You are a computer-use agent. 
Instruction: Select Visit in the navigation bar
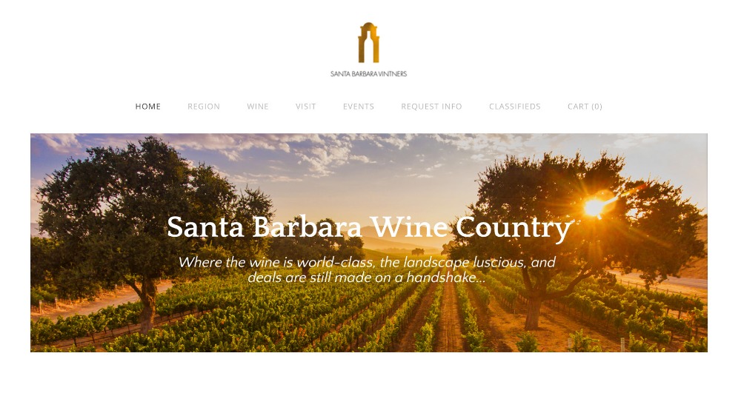click(x=306, y=107)
